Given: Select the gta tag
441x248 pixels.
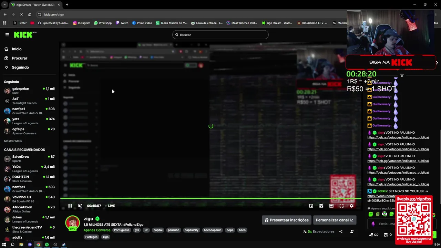Looking at the screenshot, I should click(x=137, y=230).
